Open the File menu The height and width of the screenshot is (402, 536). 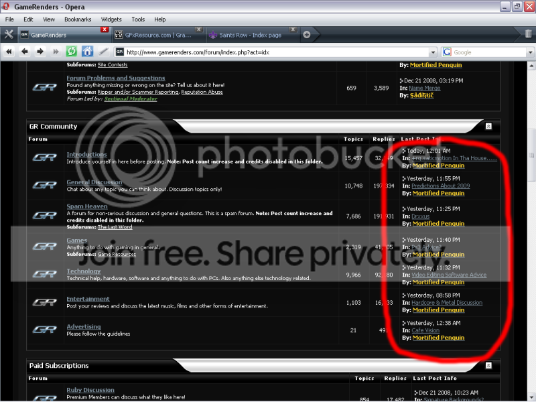(x=9, y=19)
